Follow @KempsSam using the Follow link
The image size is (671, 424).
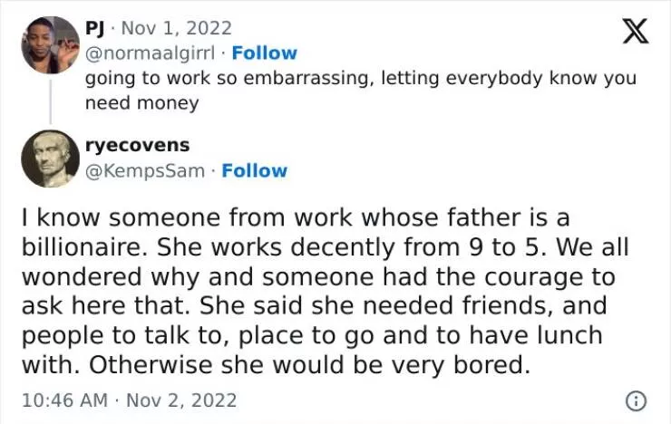pos(254,170)
